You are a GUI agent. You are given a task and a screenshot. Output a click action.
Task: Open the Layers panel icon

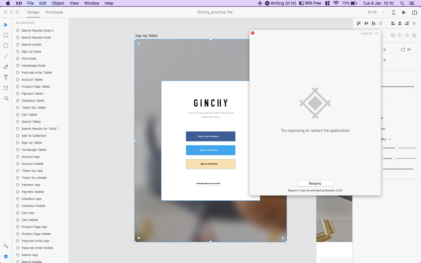6,257
